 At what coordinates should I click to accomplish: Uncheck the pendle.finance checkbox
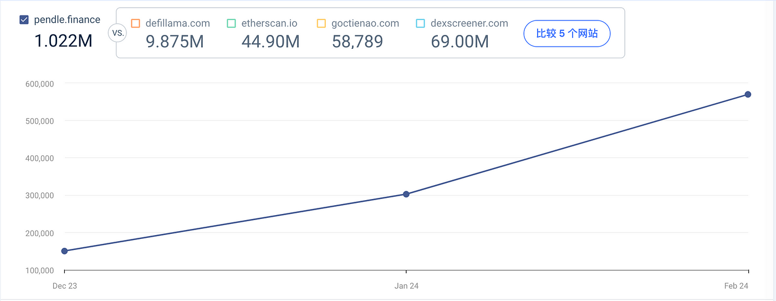click(x=24, y=20)
